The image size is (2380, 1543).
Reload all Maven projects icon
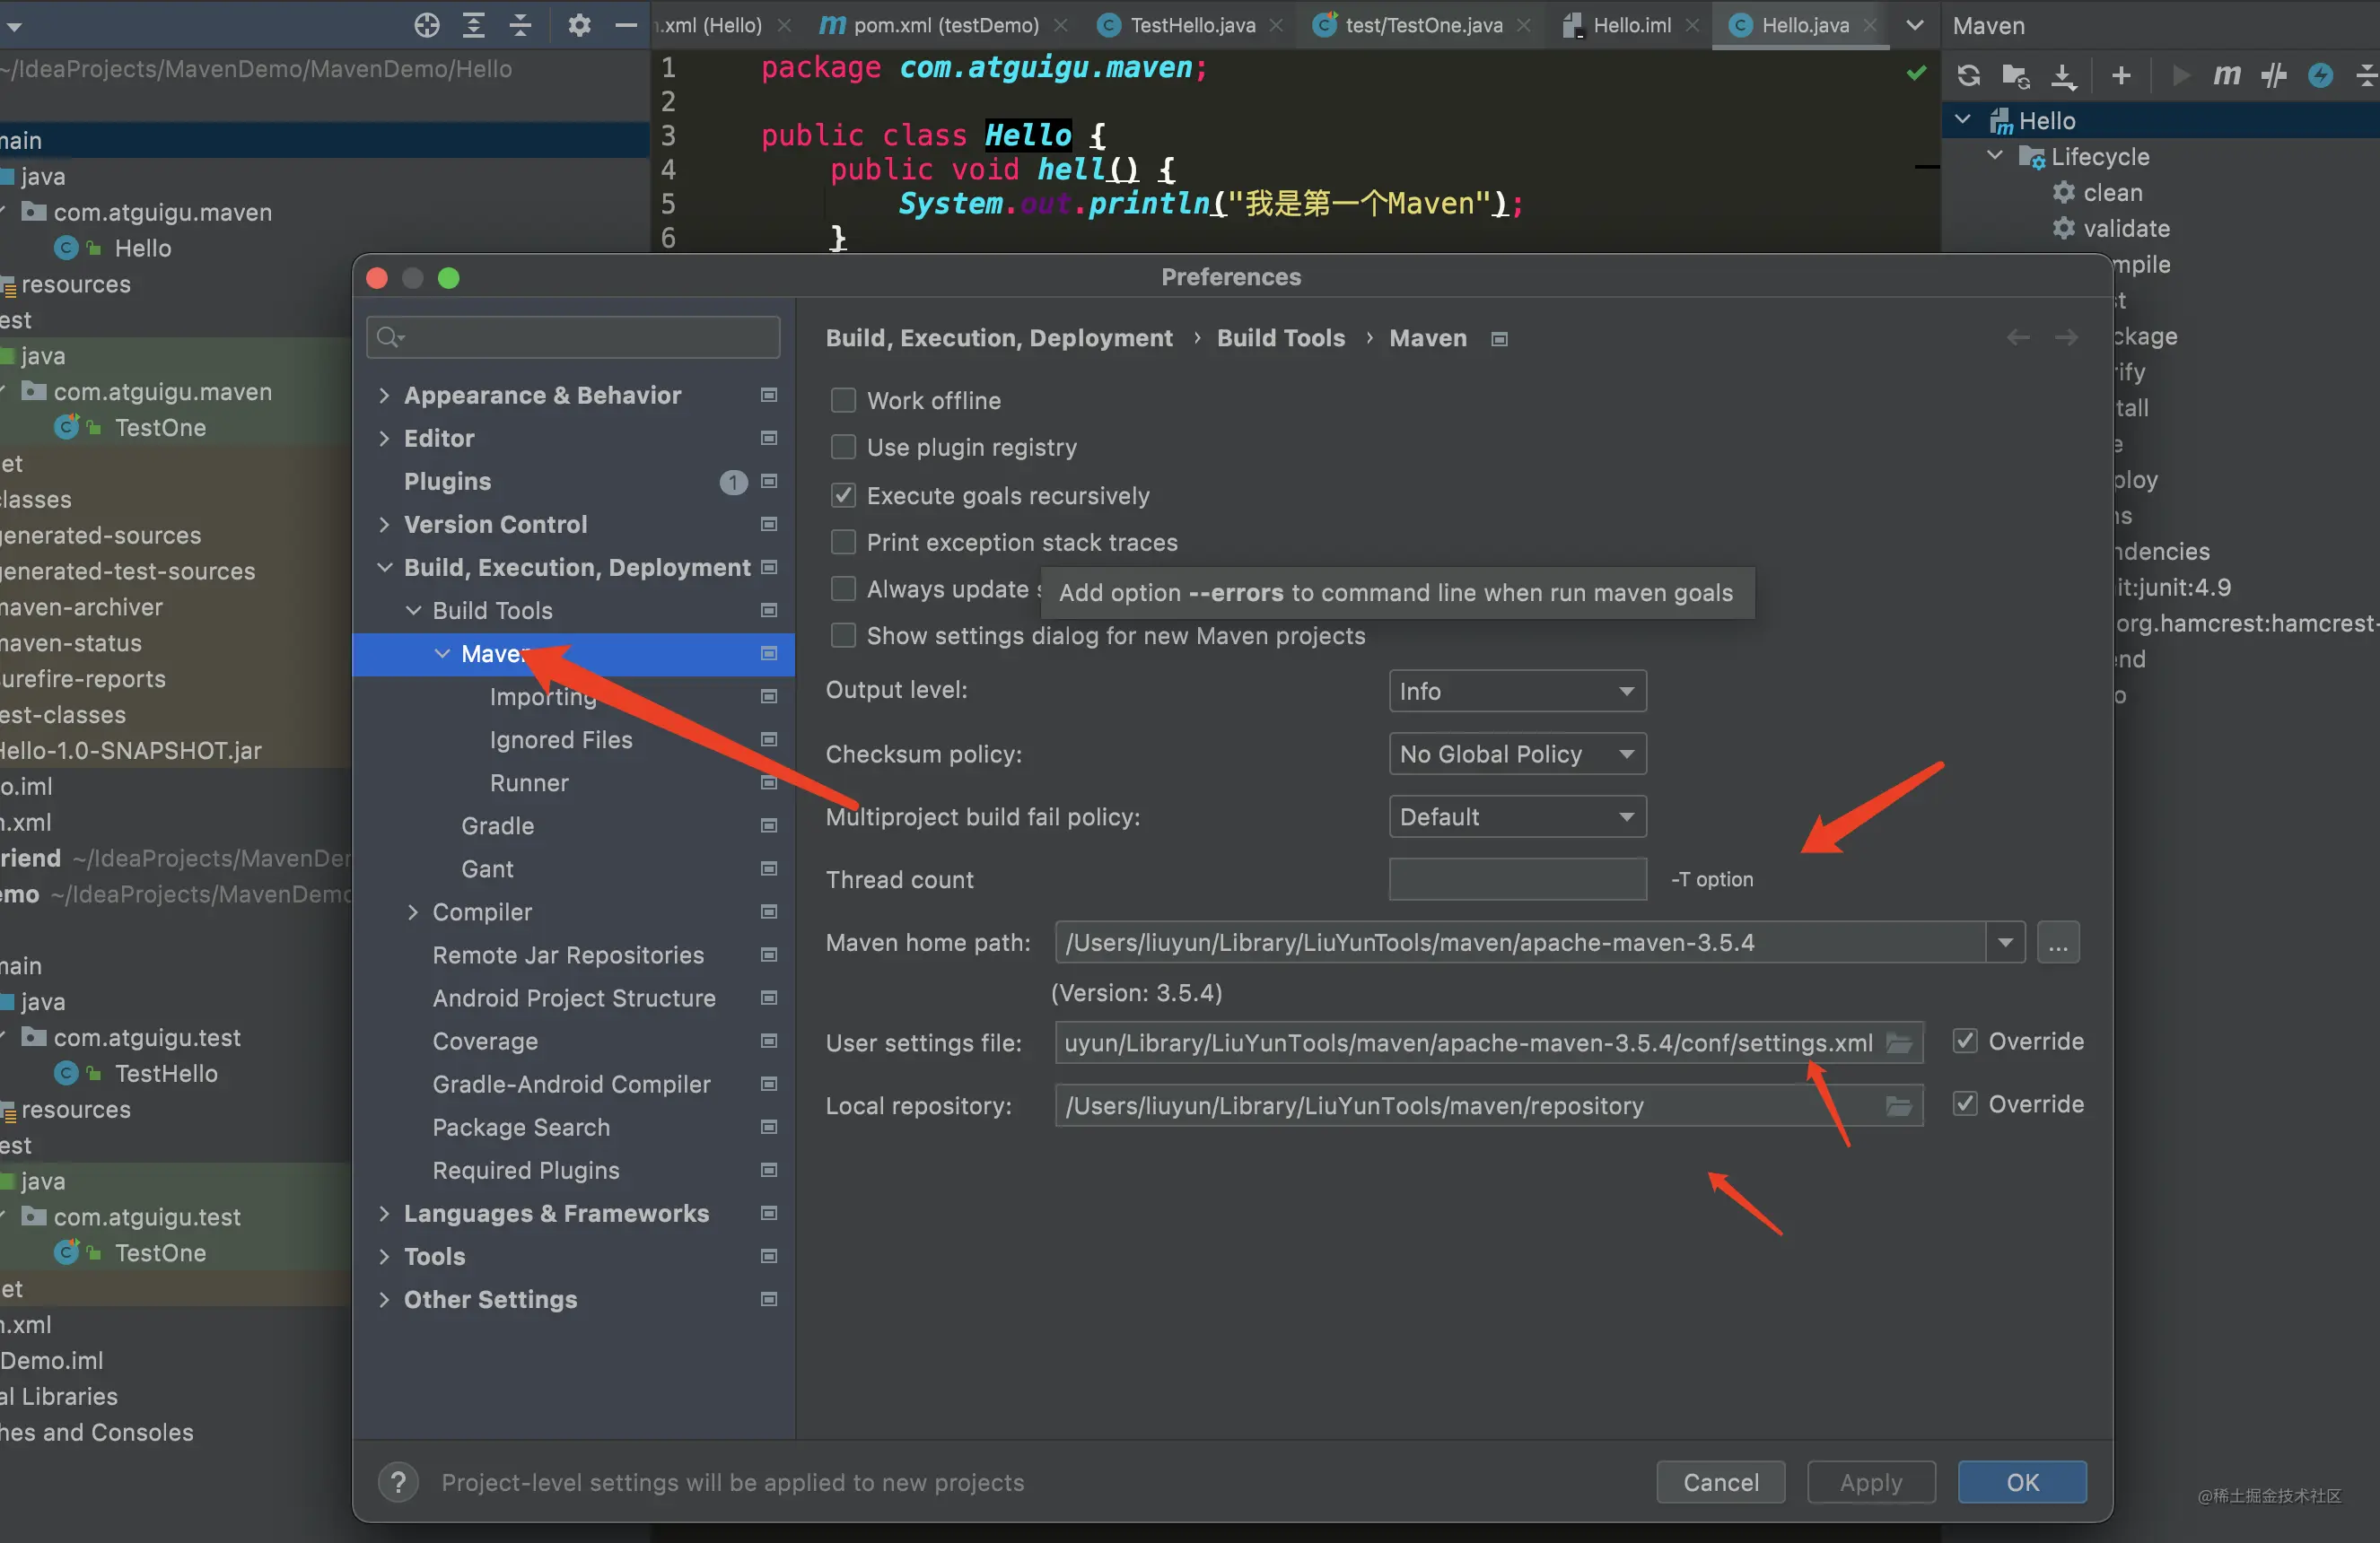click(x=1968, y=75)
